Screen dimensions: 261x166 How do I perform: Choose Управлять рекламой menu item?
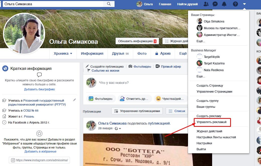coord(212,122)
